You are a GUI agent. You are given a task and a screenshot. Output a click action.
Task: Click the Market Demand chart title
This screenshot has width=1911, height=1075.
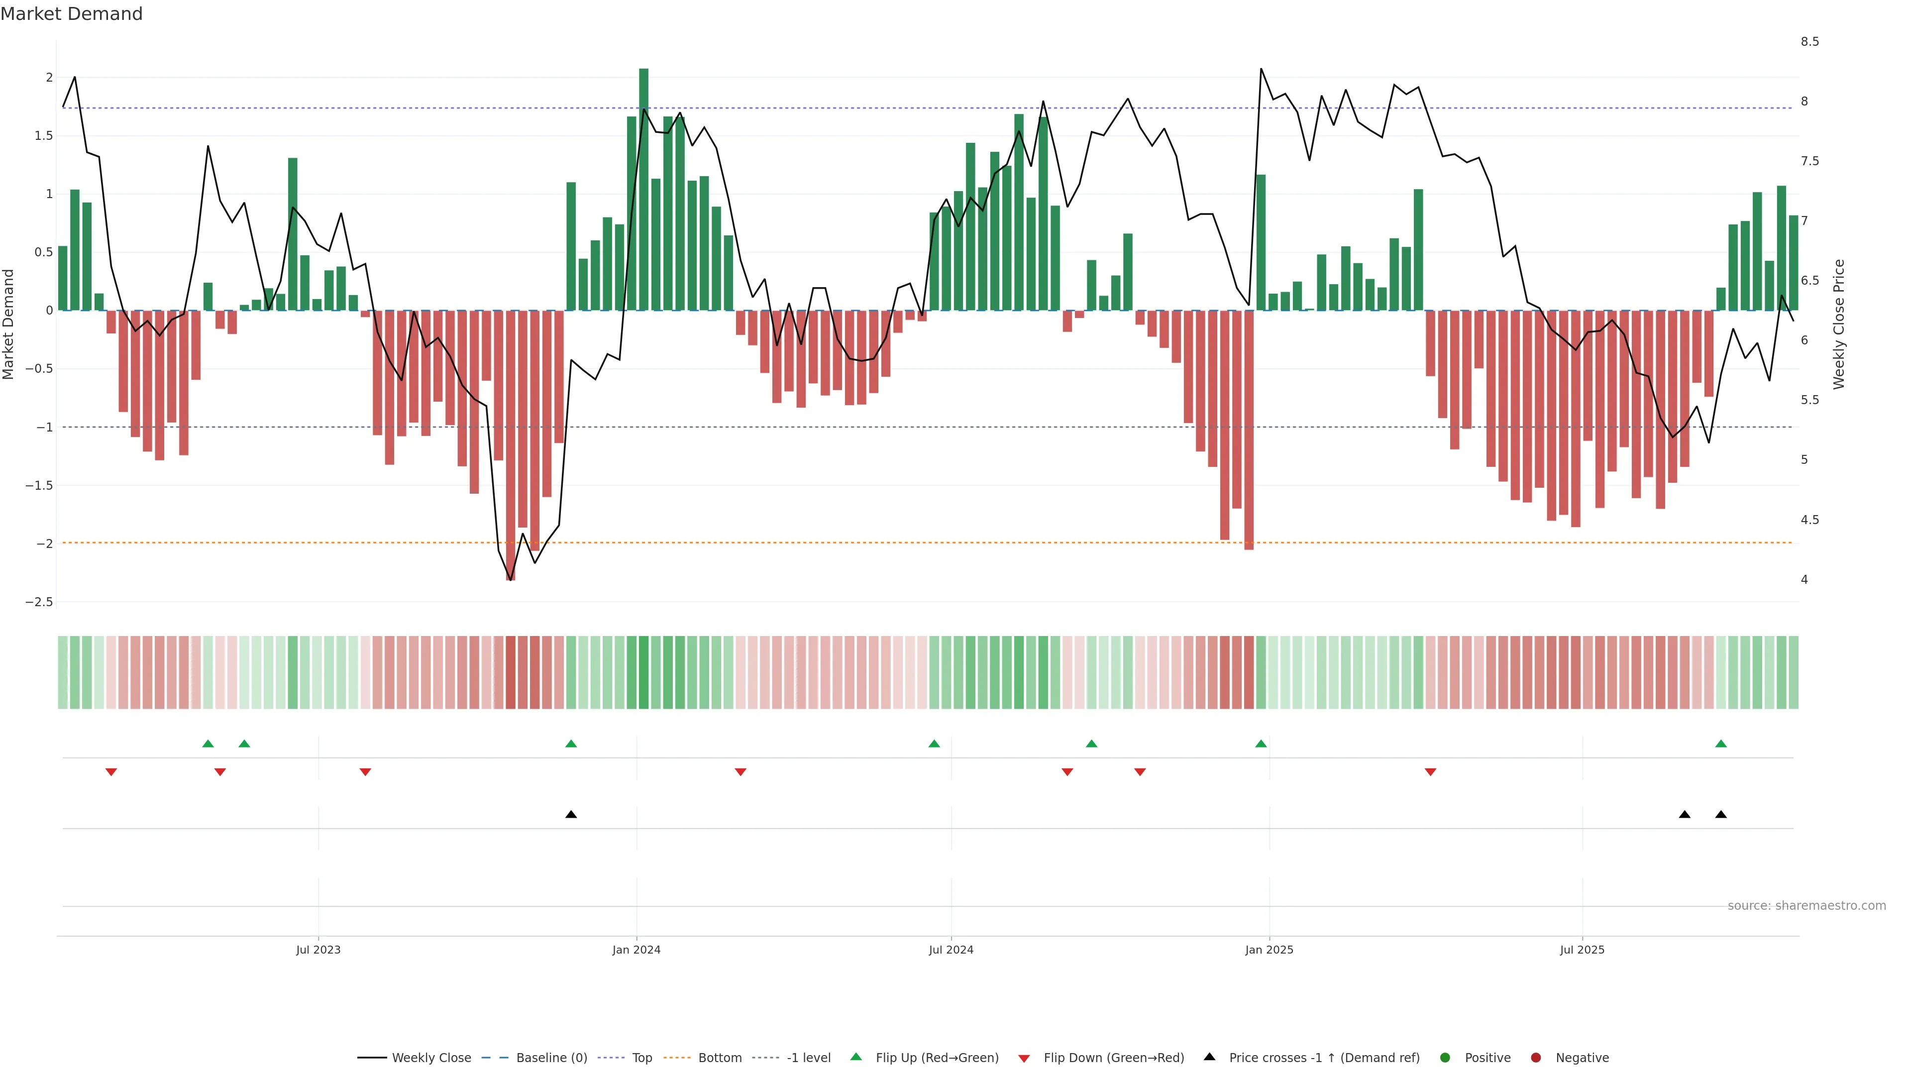pos(71,14)
